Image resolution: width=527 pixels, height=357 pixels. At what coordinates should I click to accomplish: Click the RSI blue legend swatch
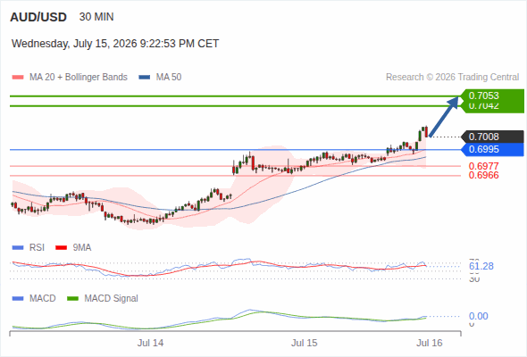click(18, 248)
